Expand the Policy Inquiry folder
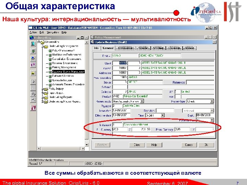Screen dimensions: 247x185 click(x=43, y=89)
